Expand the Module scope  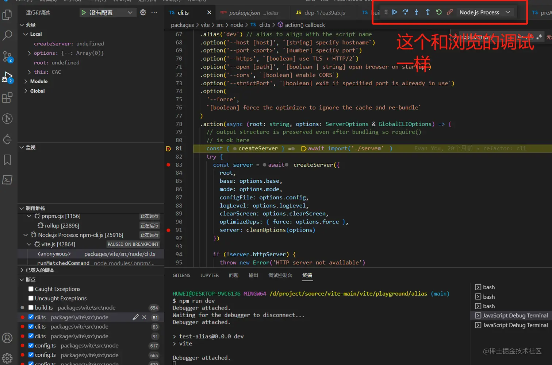[x=26, y=81]
